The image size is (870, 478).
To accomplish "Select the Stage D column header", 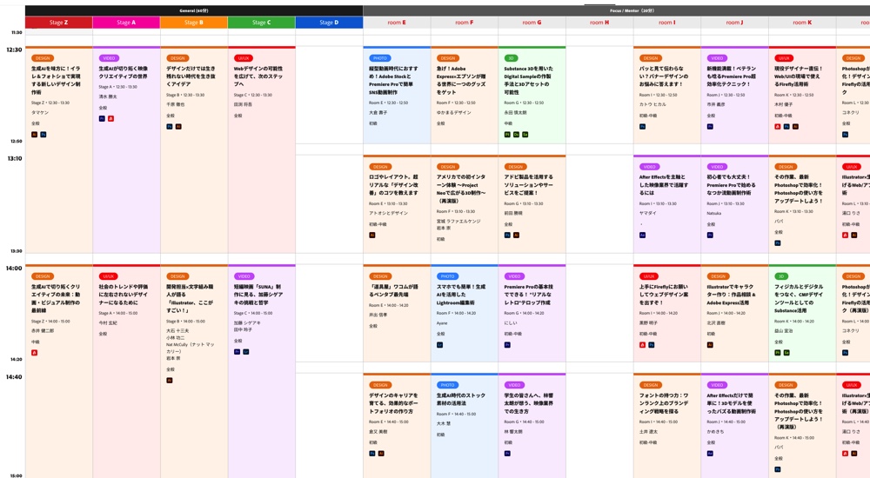I will pyautogui.click(x=329, y=23).
